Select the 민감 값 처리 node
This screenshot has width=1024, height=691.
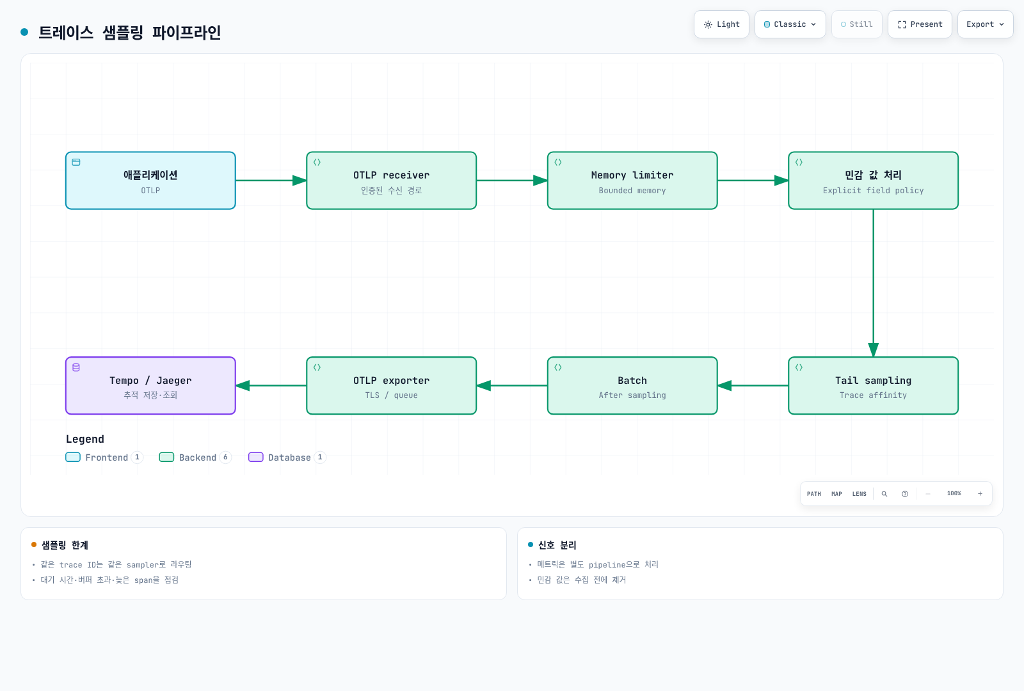874,180
